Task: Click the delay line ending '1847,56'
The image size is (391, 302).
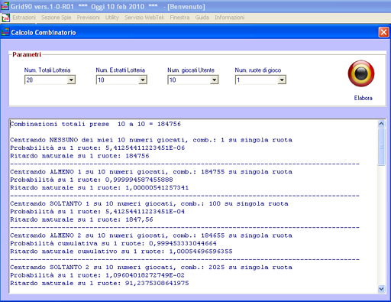Action: (82, 219)
